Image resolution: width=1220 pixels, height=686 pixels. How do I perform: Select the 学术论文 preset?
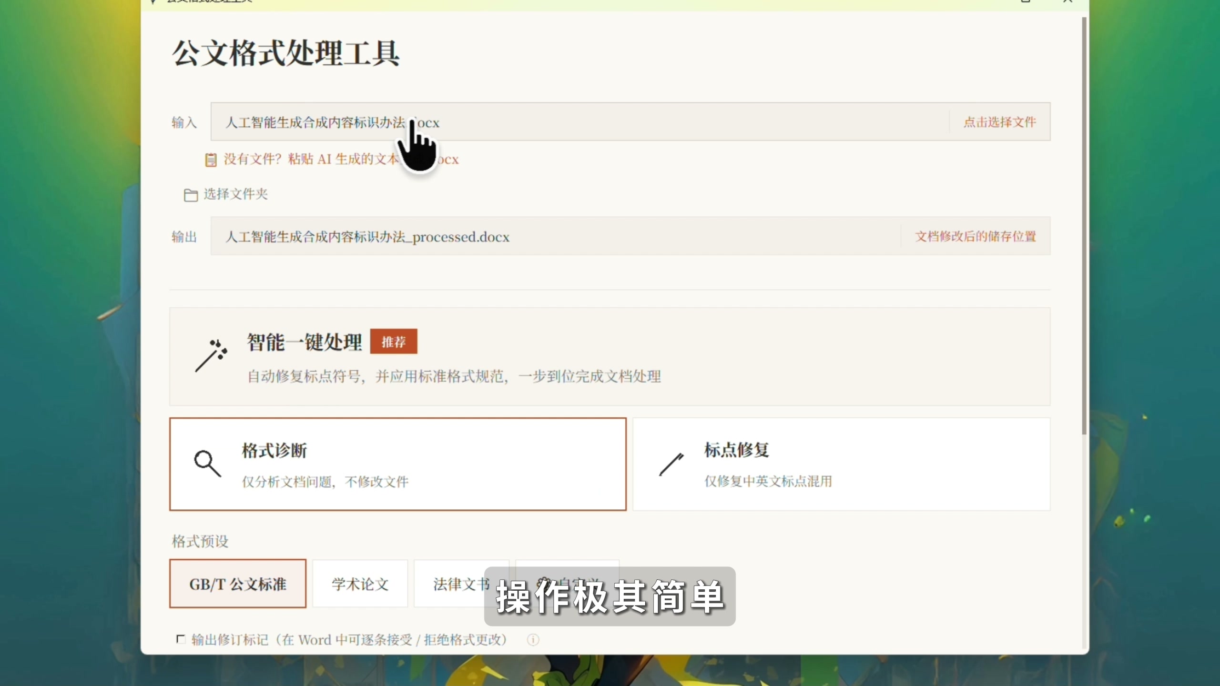(x=360, y=584)
